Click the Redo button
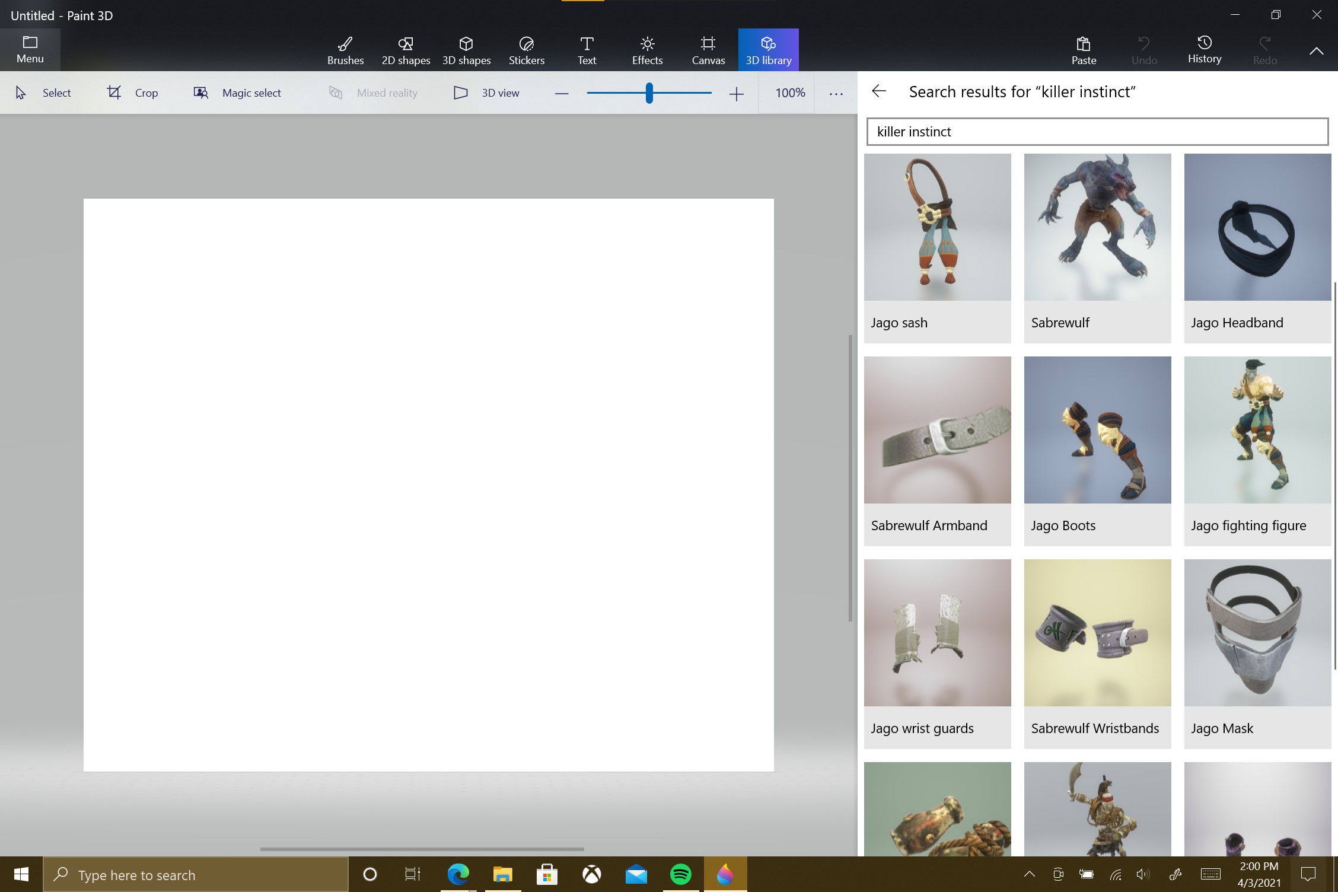The width and height of the screenshot is (1338, 892). [1265, 50]
